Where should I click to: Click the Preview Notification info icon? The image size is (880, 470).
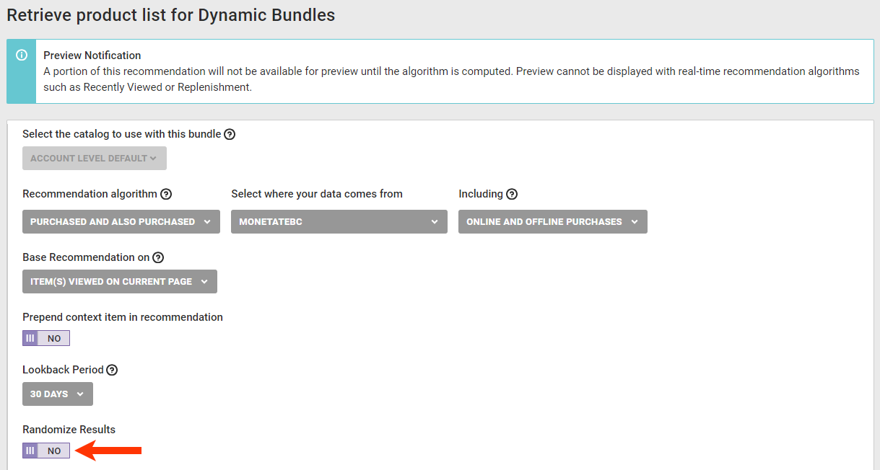tap(22, 56)
